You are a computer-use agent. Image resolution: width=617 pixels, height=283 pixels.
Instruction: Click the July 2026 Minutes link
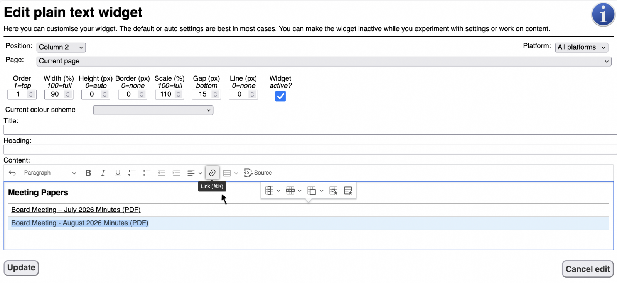coord(76,210)
